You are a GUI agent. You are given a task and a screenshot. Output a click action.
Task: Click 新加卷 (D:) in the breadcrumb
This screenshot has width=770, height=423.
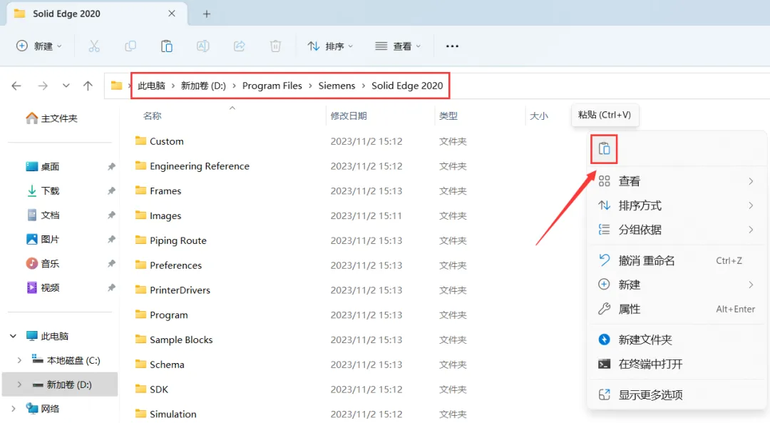point(203,86)
